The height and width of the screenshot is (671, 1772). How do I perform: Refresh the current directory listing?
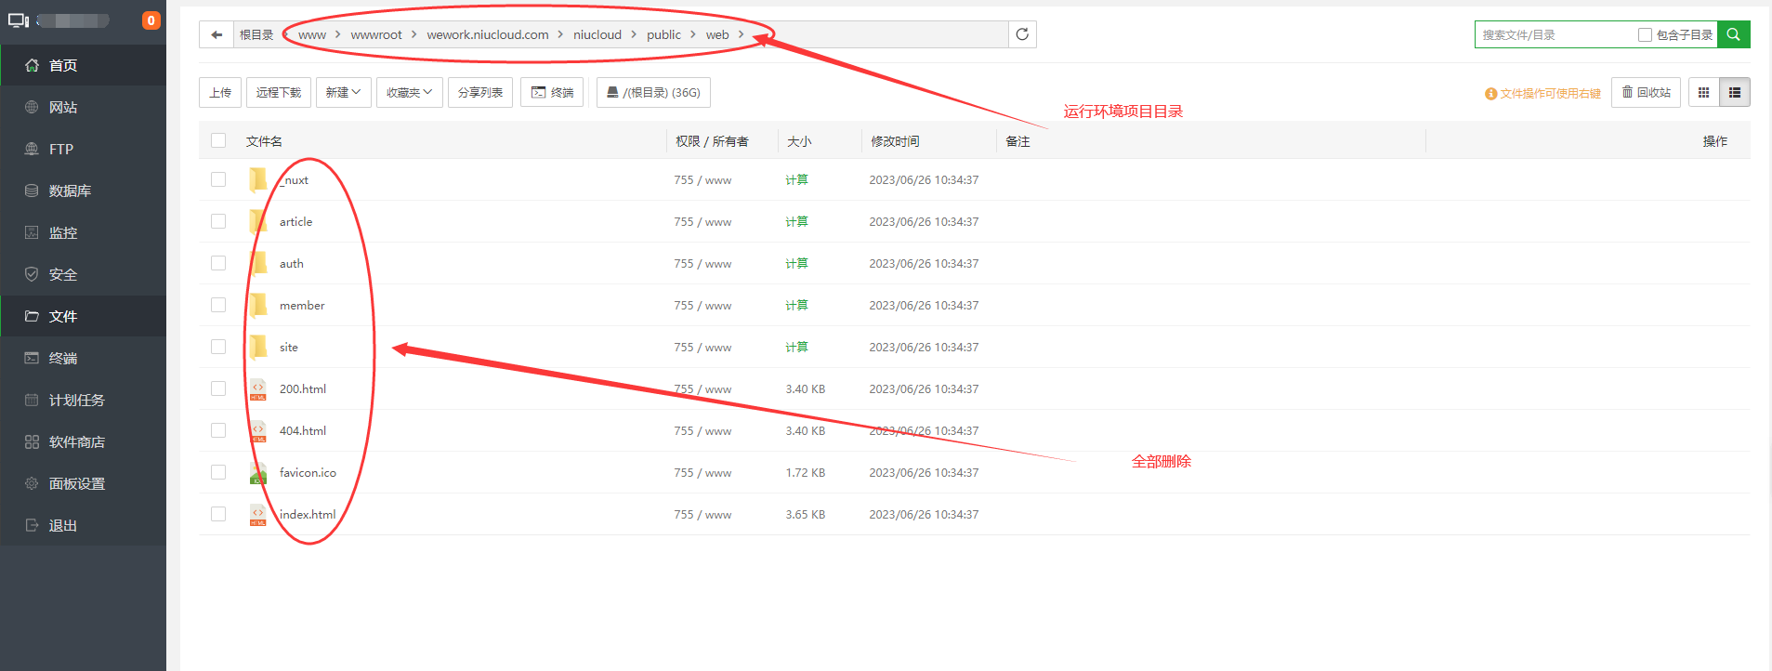point(1022,34)
